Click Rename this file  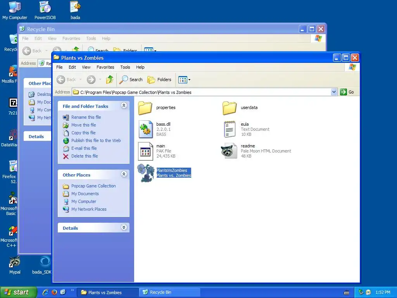click(86, 117)
